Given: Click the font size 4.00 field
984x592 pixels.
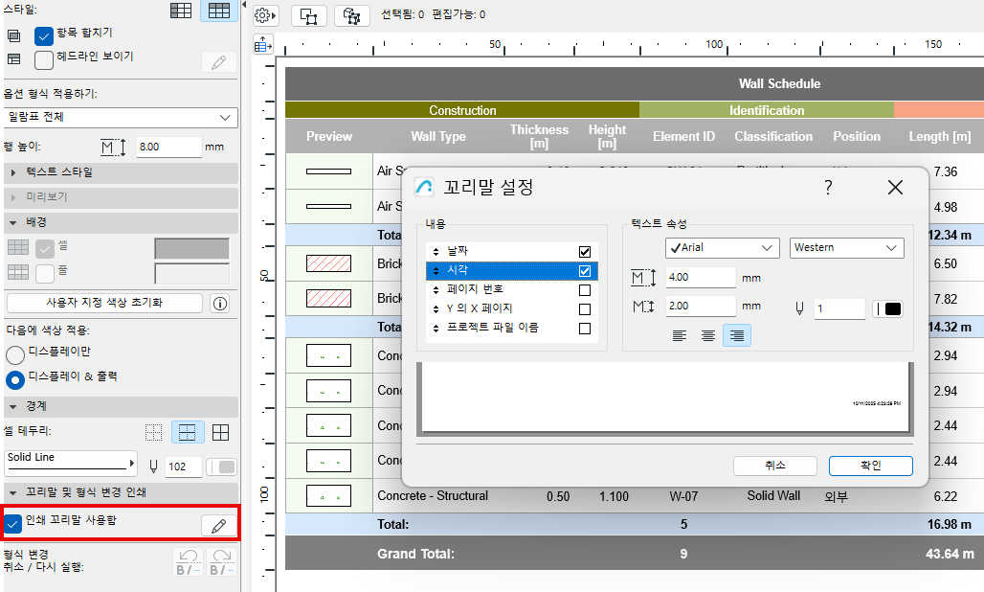Looking at the screenshot, I should (x=701, y=278).
